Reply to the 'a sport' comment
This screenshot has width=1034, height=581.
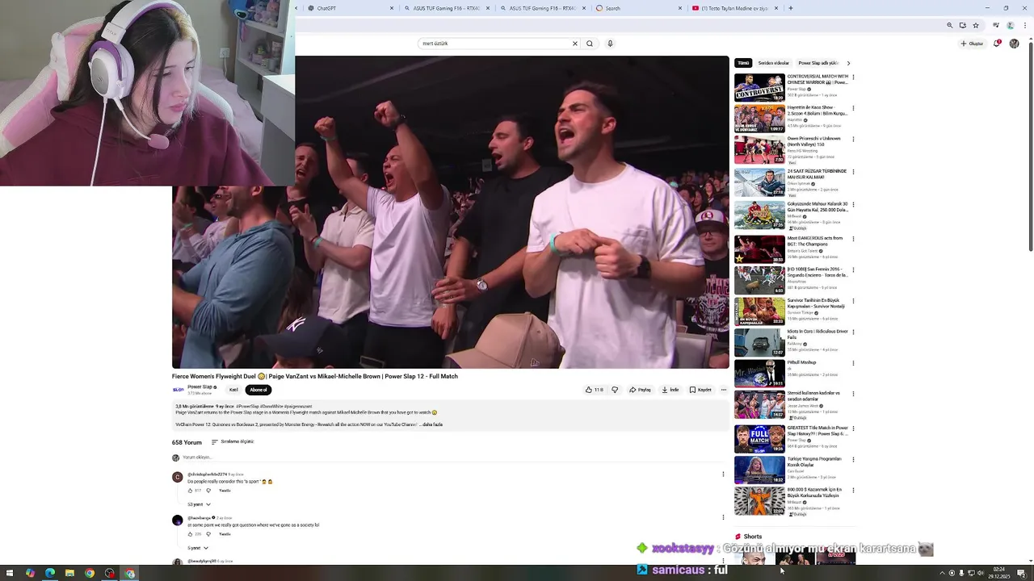(225, 491)
